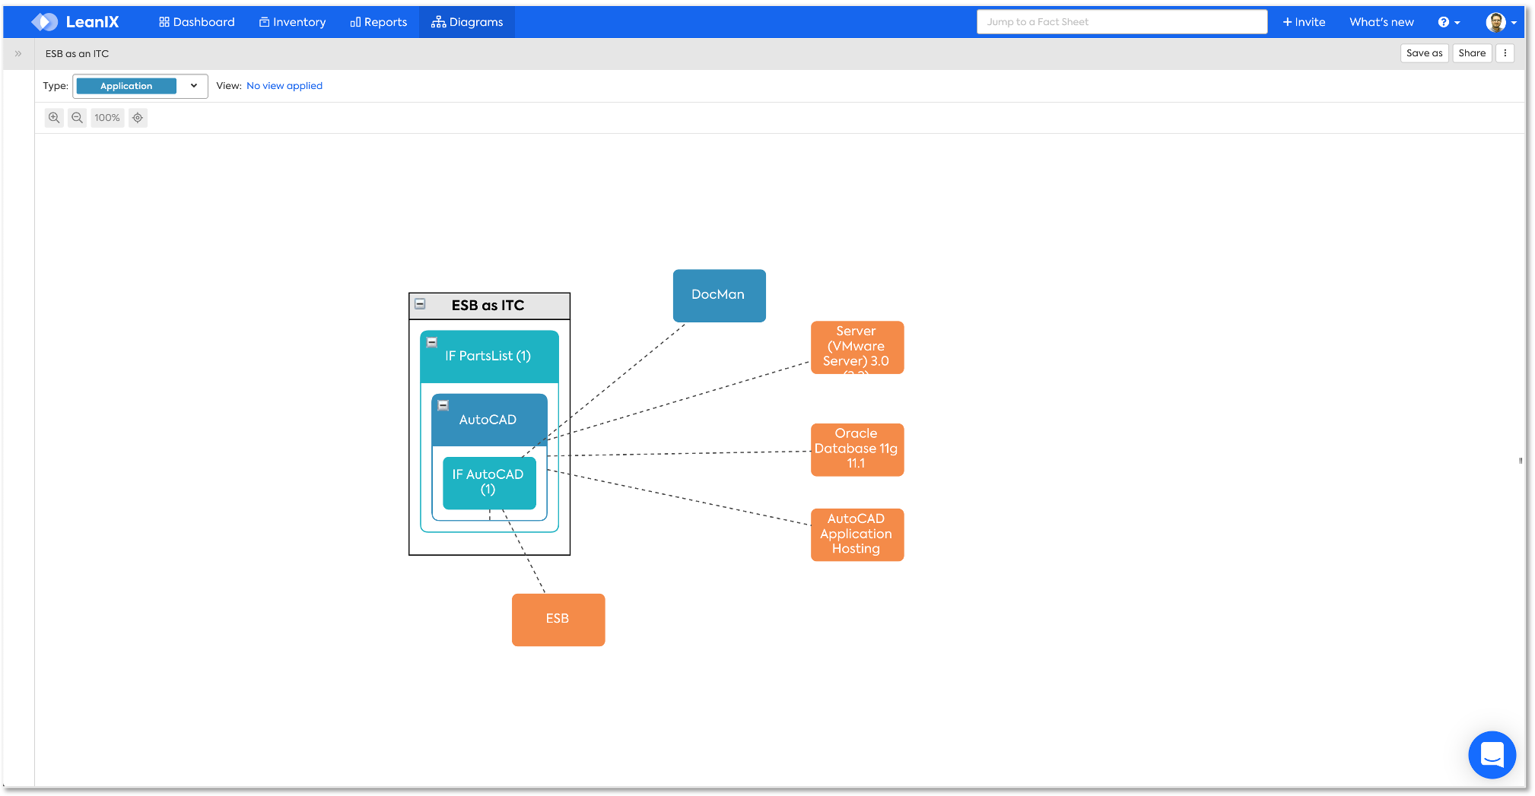Select the DocMan application node
Image resolution: width=1535 pixels, height=796 pixels.
click(x=719, y=295)
